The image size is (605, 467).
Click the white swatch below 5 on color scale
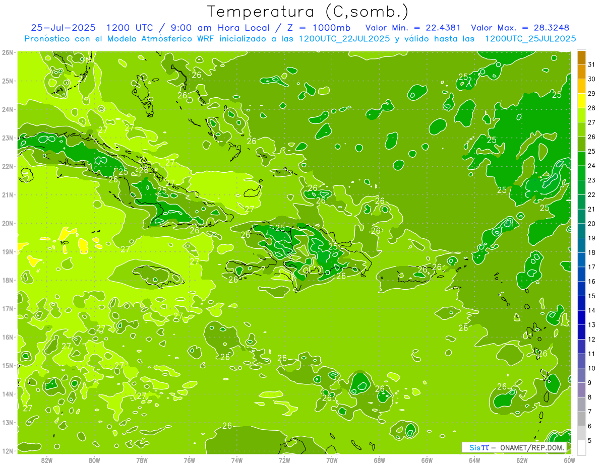click(581, 447)
